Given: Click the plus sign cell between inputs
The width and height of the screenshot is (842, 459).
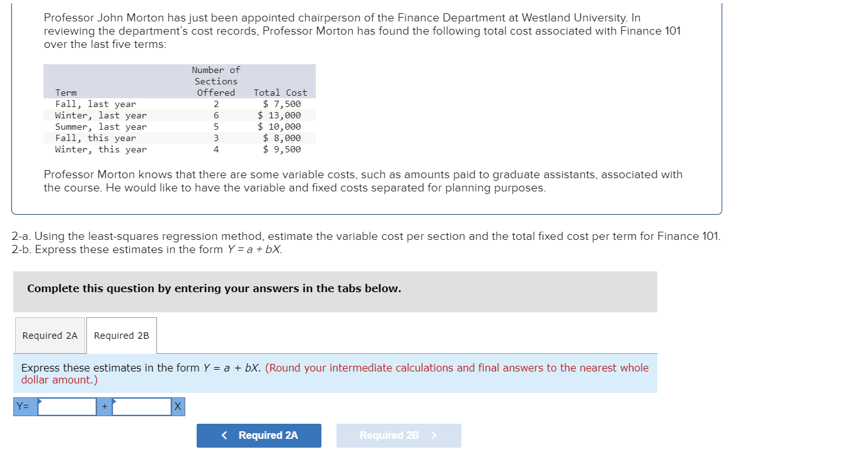Looking at the screenshot, I should point(105,407).
